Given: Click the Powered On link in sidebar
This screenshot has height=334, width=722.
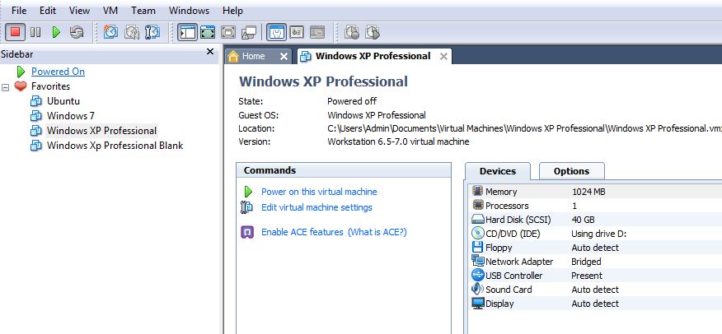Looking at the screenshot, I should [x=58, y=72].
